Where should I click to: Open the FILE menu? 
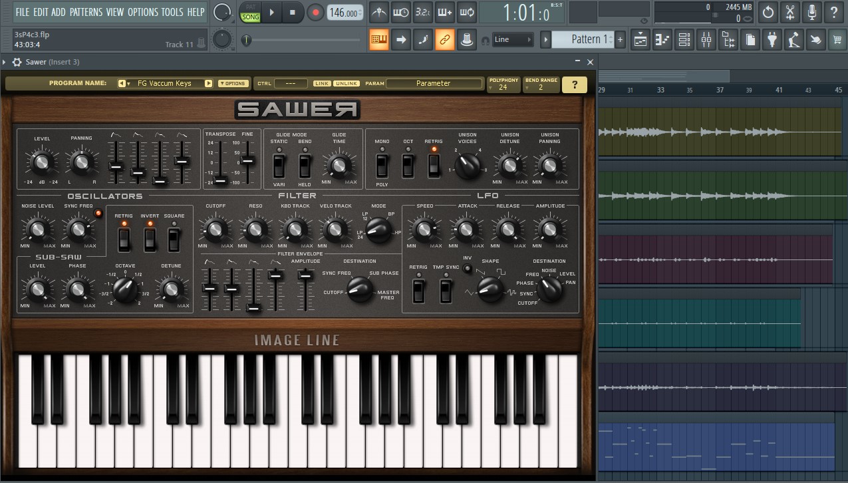click(x=23, y=12)
